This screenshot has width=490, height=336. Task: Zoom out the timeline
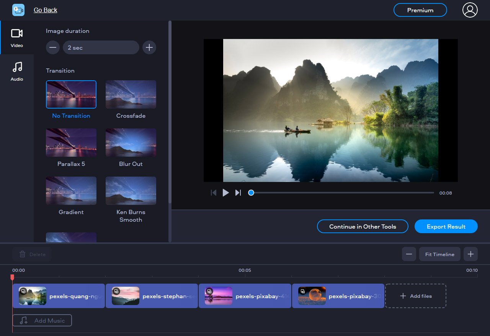pyautogui.click(x=409, y=254)
